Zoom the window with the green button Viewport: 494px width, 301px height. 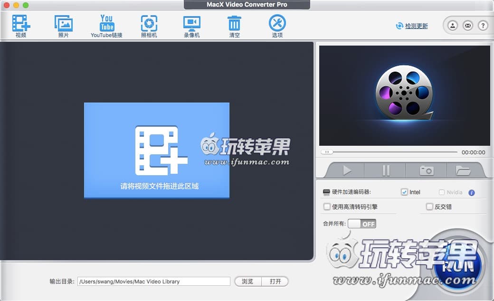pos(26,5)
